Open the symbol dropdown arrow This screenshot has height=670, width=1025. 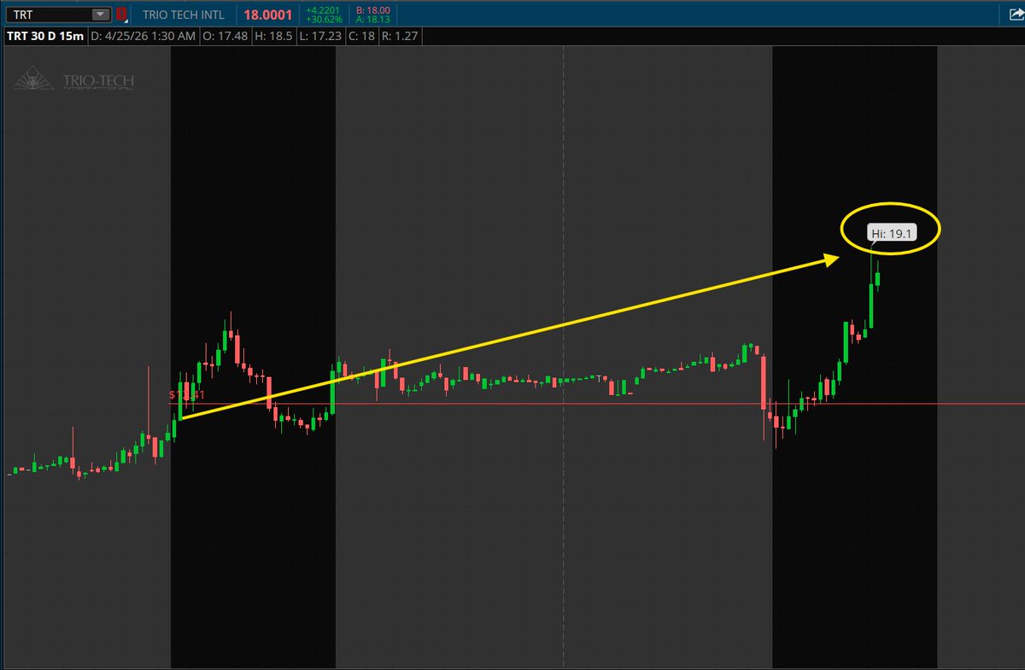(101, 15)
